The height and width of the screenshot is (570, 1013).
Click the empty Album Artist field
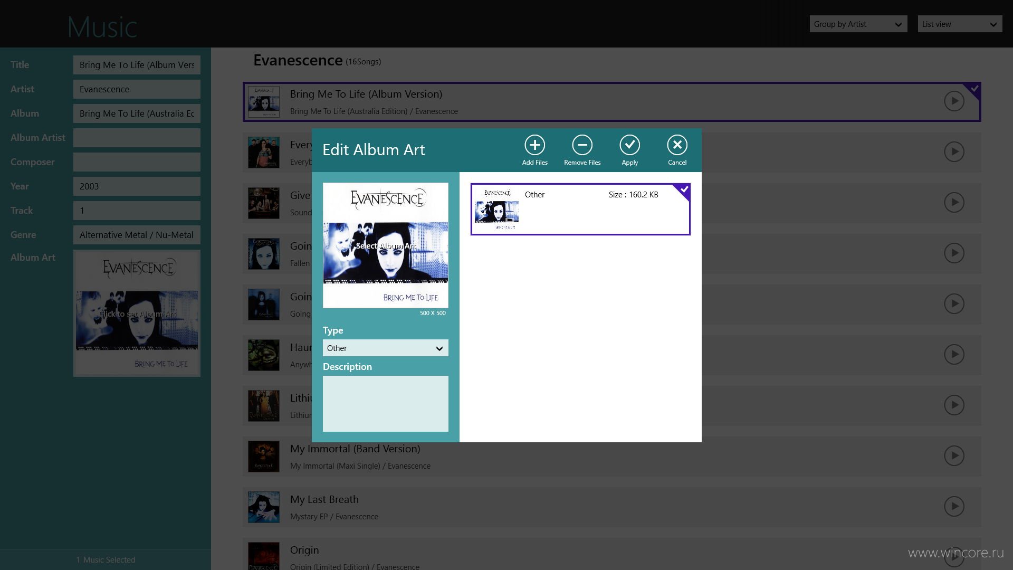137,138
